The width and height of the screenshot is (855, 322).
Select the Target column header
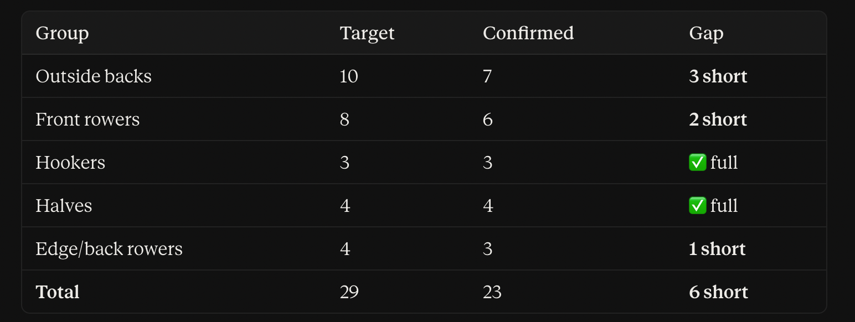click(x=367, y=34)
